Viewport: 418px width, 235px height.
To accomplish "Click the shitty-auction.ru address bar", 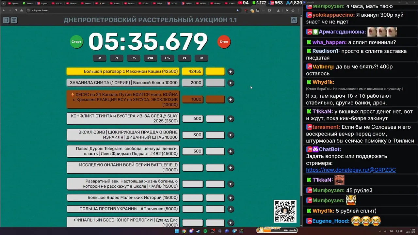I will [x=132, y=10].
